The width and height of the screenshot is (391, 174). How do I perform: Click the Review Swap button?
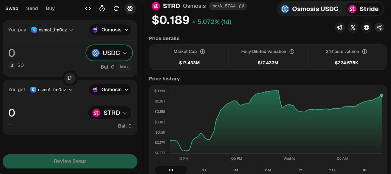(x=70, y=161)
